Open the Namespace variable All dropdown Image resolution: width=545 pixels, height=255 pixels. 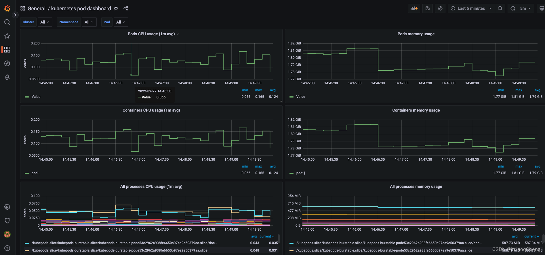[89, 22]
